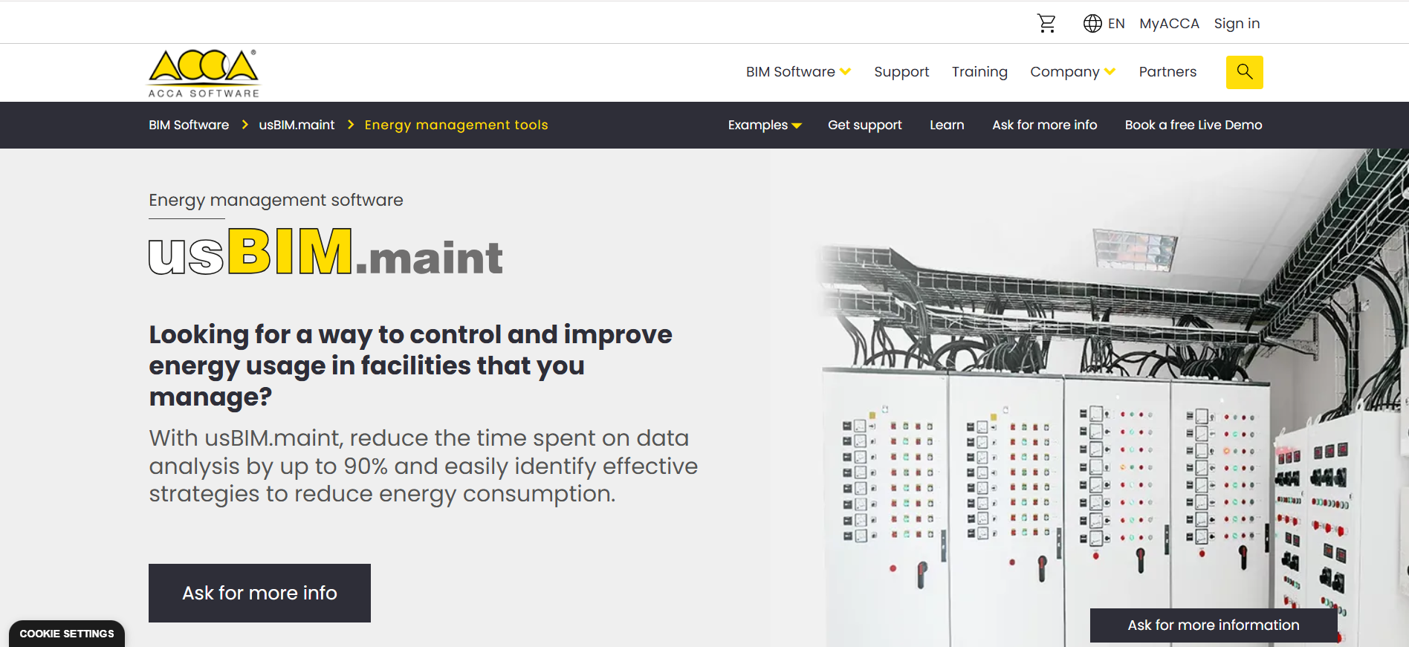Go to ACCA Software logo homepage

click(x=204, y=74)
